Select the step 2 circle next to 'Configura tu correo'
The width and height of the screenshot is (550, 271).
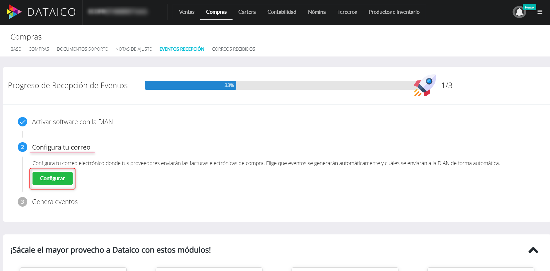click(x=23, y=147)
